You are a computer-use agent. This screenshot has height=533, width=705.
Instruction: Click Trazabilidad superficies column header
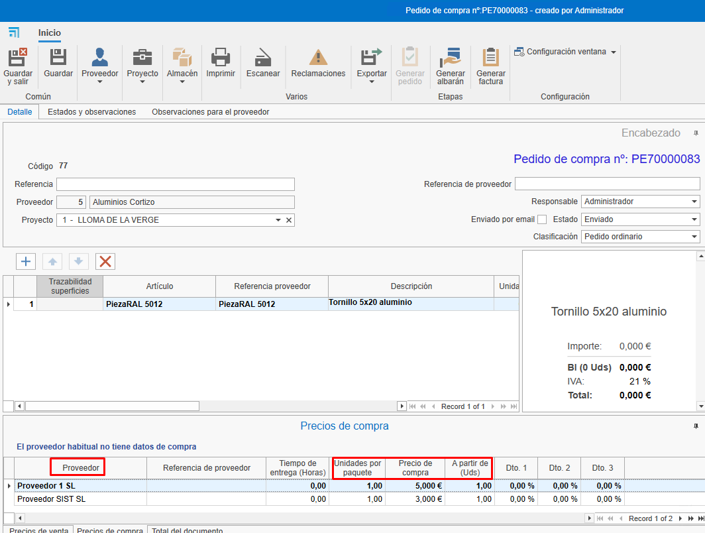(x=70, y=286)
